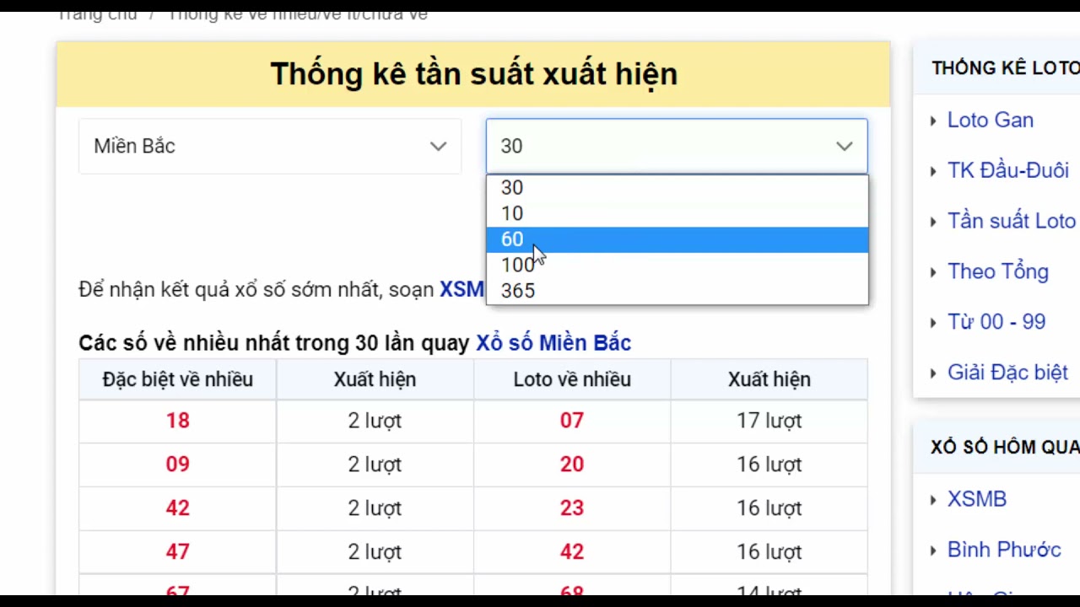The image size is (1080, 607).
Task: Open the Trang chủ breadcrumb link
Action: [97, 13]
